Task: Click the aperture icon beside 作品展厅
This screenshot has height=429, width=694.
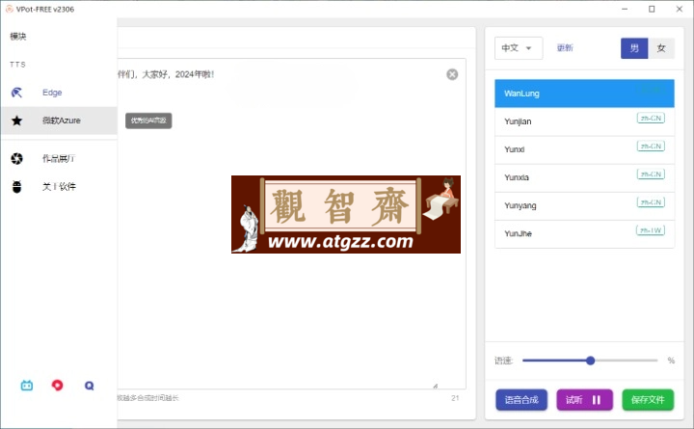Action: [16, 158]
